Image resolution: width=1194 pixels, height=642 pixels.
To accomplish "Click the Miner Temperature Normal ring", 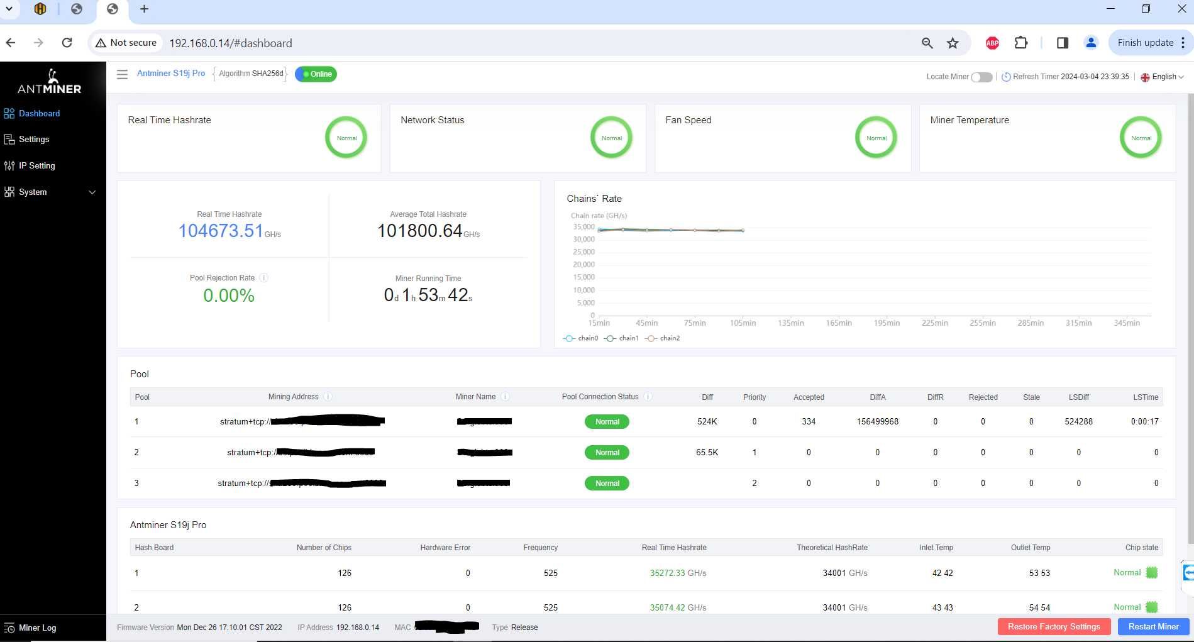I will coord(1141,138).
